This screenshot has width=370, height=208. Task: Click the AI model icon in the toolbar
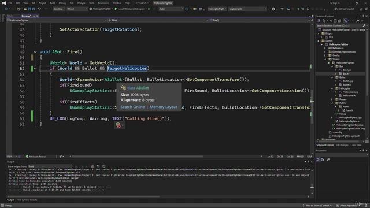click(273, 9)
